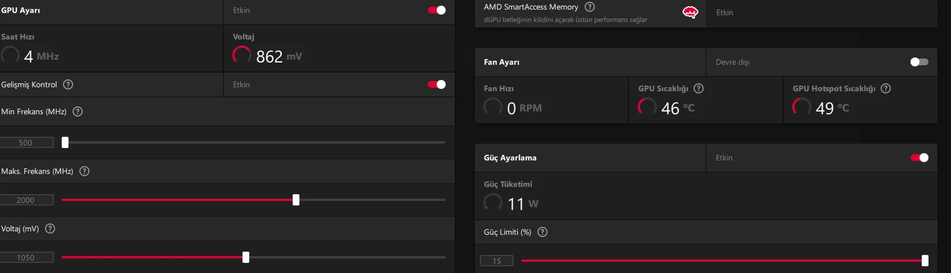Click the Voltaj value field showing 1050
The image size is (951, 273).
[x=26, y=258]
